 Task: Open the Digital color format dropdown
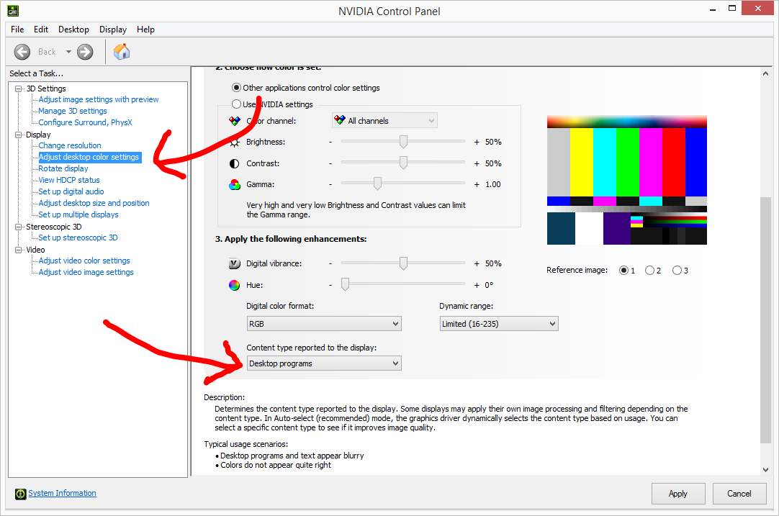click(x=323, y=324)
